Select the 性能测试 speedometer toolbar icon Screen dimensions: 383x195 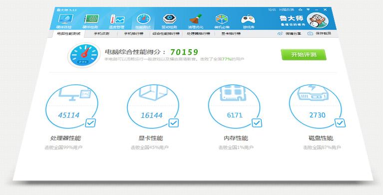143,19
